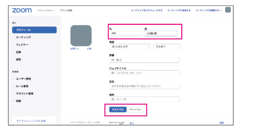Open the 国/地域を選択 phone dropdown

[130, 47]
